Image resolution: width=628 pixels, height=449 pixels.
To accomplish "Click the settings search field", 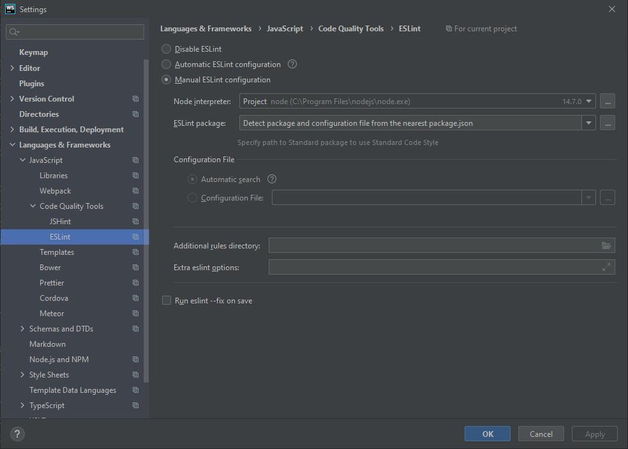I will [75, 31].
